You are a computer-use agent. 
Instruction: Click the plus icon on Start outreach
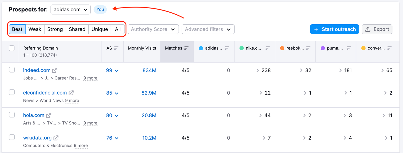coord(316,29)
